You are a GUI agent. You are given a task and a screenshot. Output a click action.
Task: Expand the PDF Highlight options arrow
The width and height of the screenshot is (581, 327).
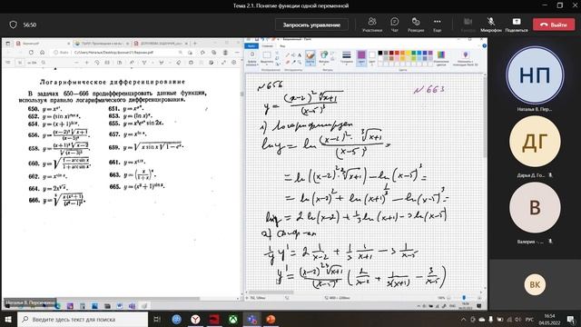[x=170, y=63]
